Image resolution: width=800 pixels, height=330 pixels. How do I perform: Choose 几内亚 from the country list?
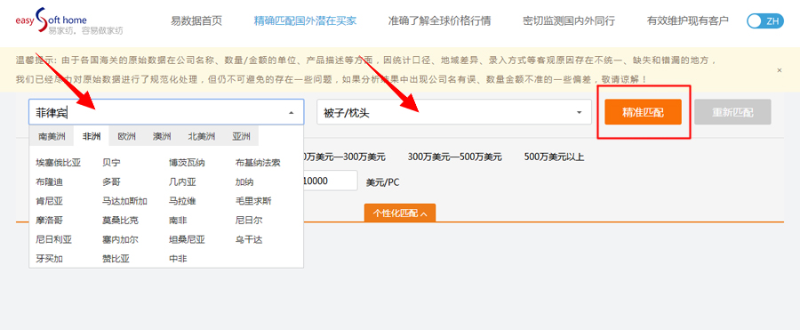pos(182,181)
